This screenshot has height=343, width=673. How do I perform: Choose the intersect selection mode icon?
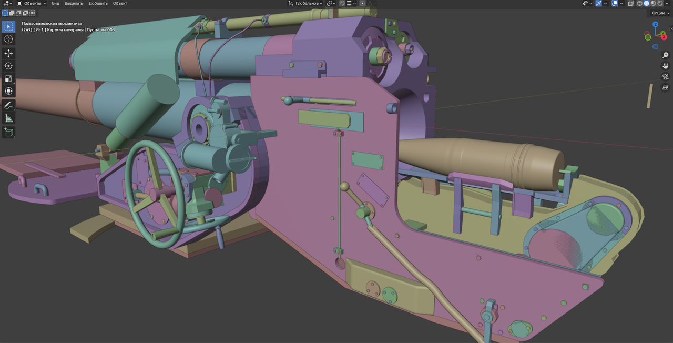pyautogui.click(x=33, y=13)
